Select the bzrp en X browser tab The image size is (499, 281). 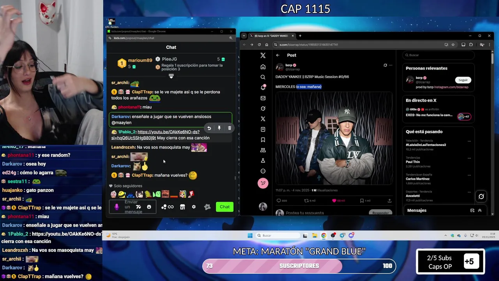coord(272,36)
